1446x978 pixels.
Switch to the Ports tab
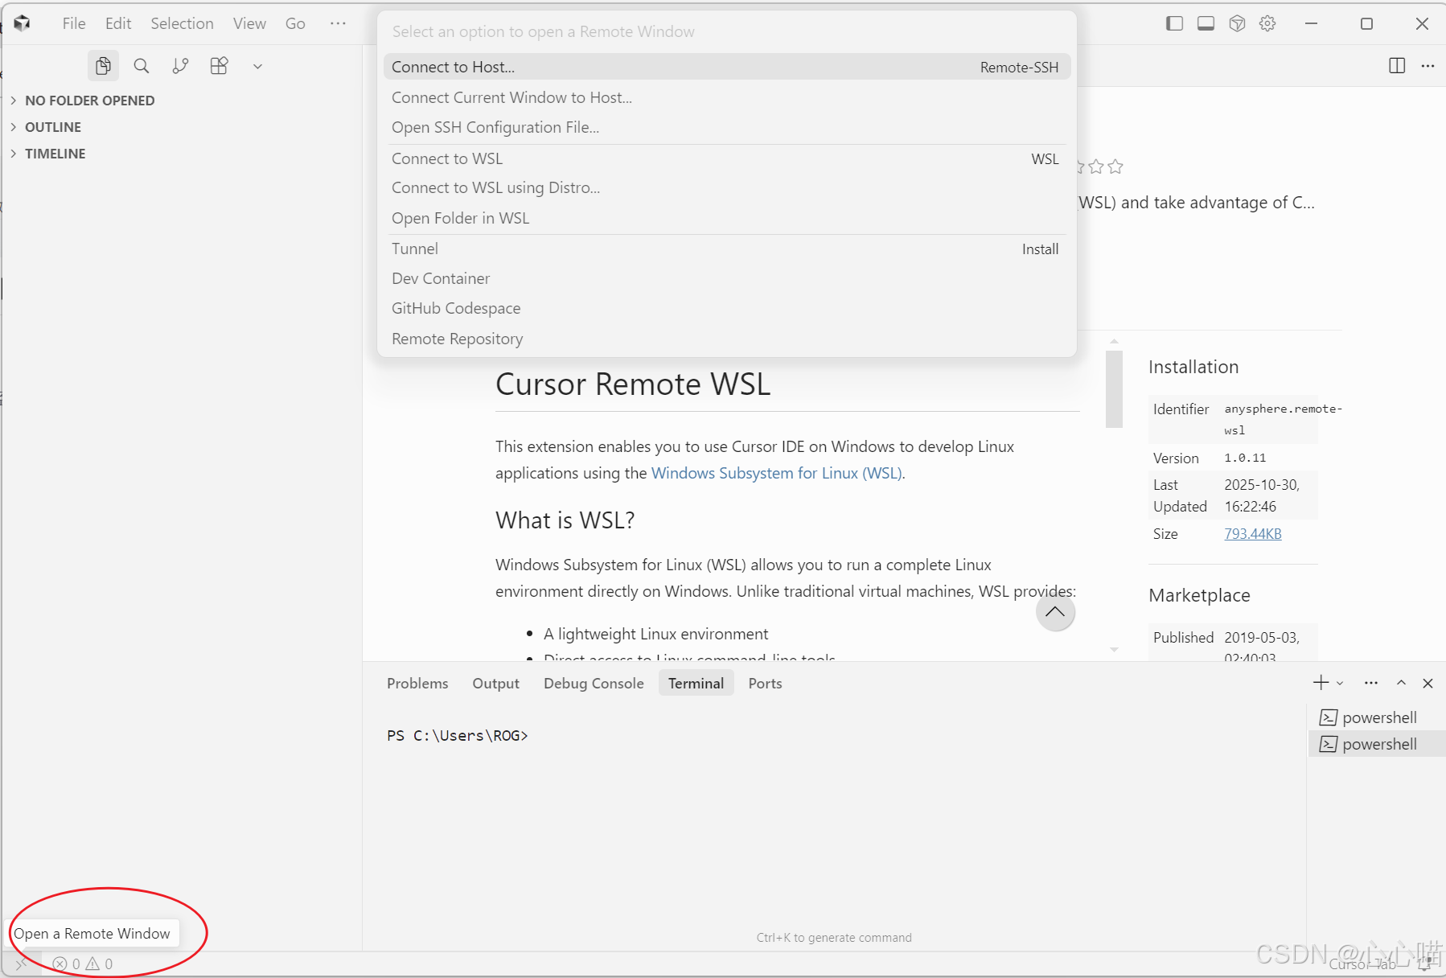click(765, 683)
